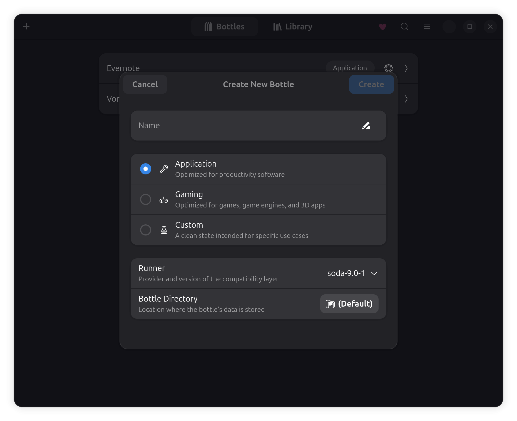Click the gamepad icon for Gaming
517x421 pixels.
[164, 199]
